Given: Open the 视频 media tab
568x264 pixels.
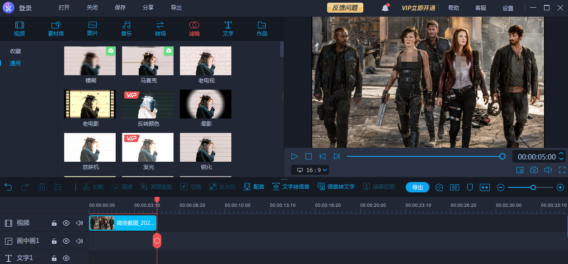Looking at the screenshot, I should (19, 28).
